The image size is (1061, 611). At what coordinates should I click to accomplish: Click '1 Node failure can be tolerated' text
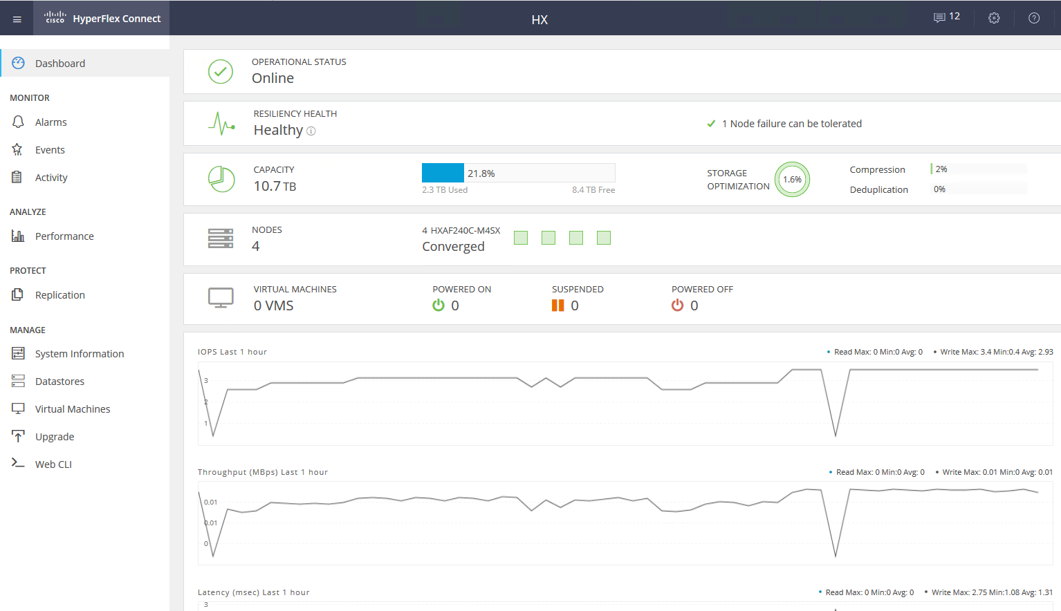tap(792, 124)
